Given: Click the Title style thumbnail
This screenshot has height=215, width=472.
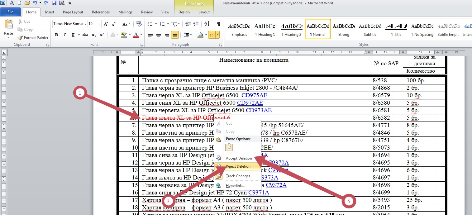Looking at the screenshot, I should pyautogui.click(x=396, y=29).
